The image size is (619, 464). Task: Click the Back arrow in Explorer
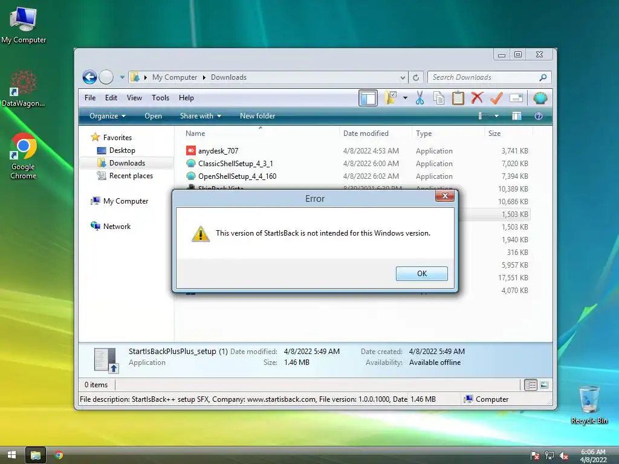click(89, 77)
